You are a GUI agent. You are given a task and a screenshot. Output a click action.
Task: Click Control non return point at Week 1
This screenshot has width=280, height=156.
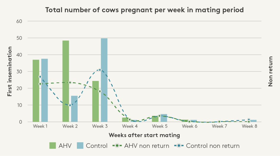(40, 77)
